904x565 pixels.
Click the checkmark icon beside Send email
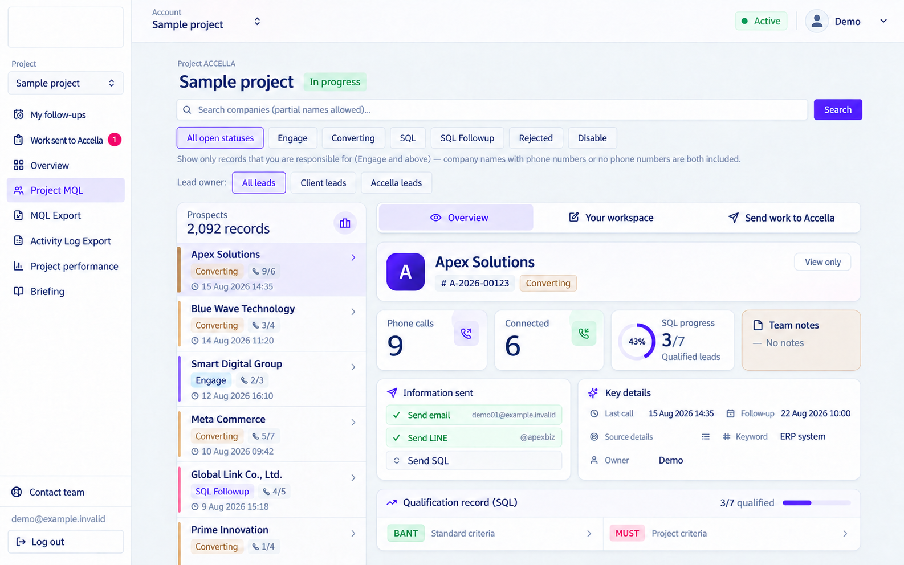[x=397, y=415]
